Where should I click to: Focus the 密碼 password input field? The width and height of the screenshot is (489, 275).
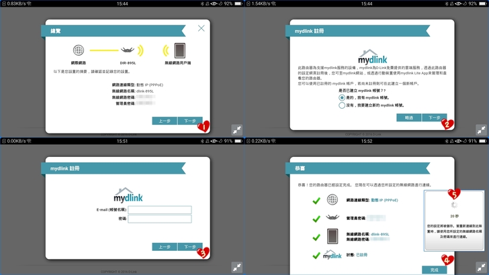(x=160, y=219)
